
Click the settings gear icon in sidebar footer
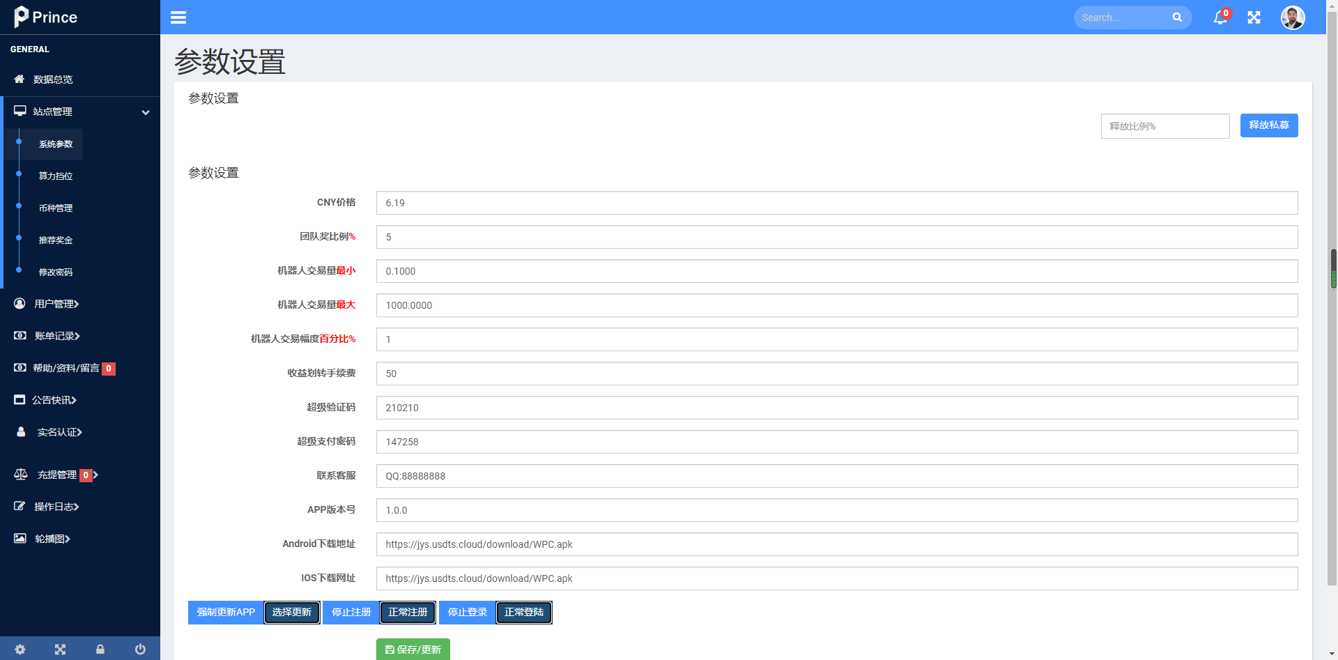20,649
